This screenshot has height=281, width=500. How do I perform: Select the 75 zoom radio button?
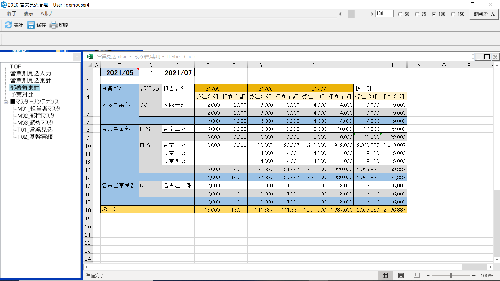(x=417, y=14)
